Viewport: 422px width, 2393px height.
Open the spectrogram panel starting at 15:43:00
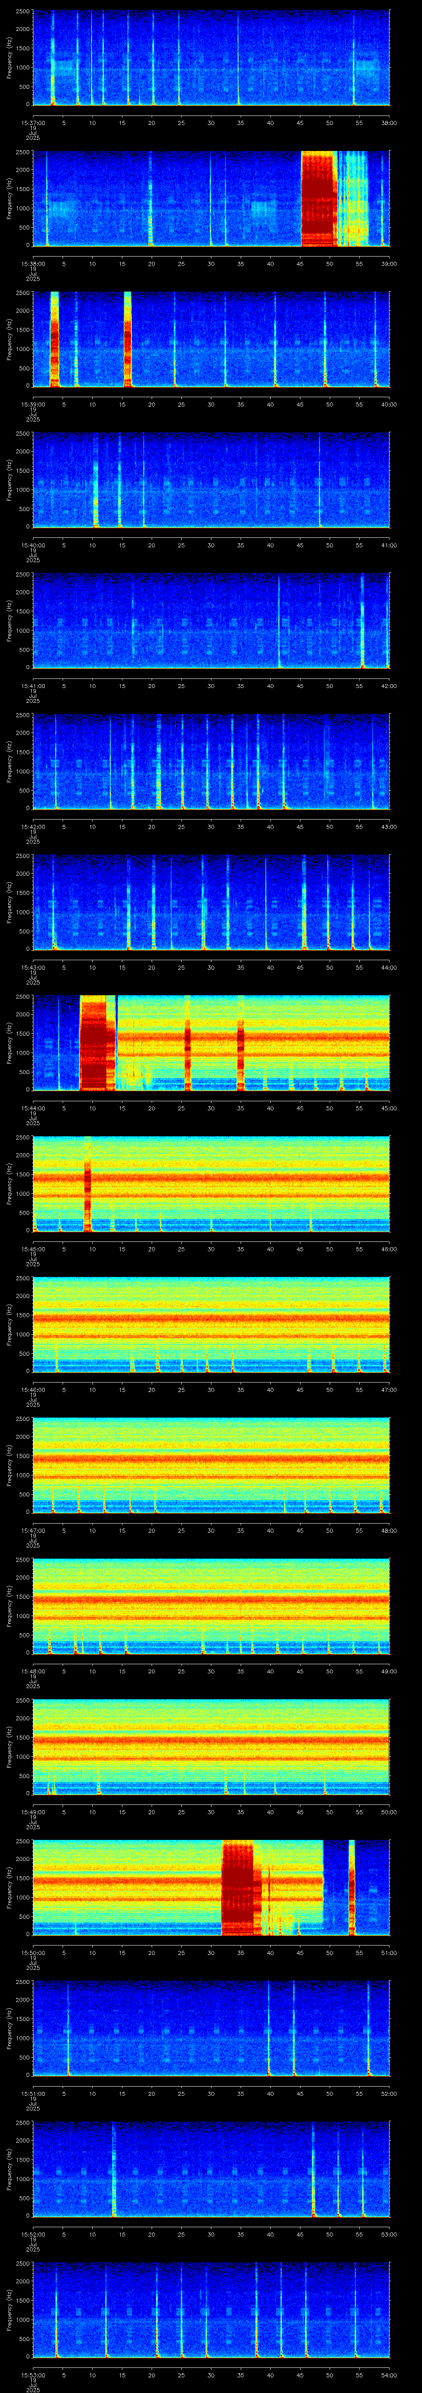point(211,902)
